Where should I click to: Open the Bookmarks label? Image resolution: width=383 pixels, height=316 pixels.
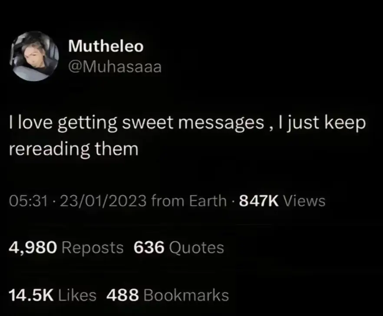point(186,295)
